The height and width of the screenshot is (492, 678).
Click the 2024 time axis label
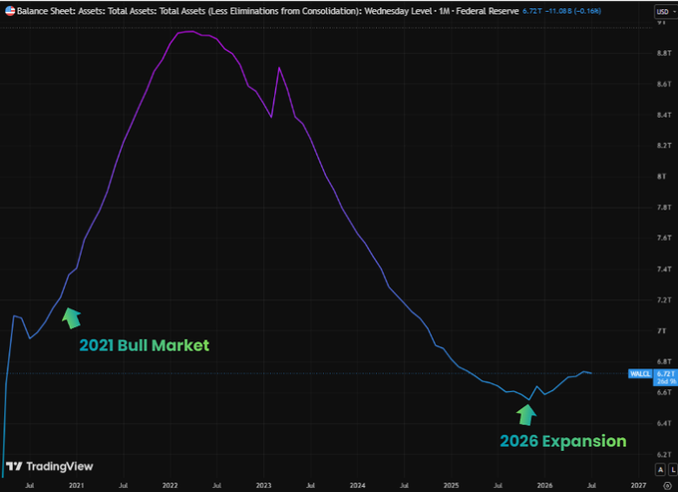pos(358,485)
